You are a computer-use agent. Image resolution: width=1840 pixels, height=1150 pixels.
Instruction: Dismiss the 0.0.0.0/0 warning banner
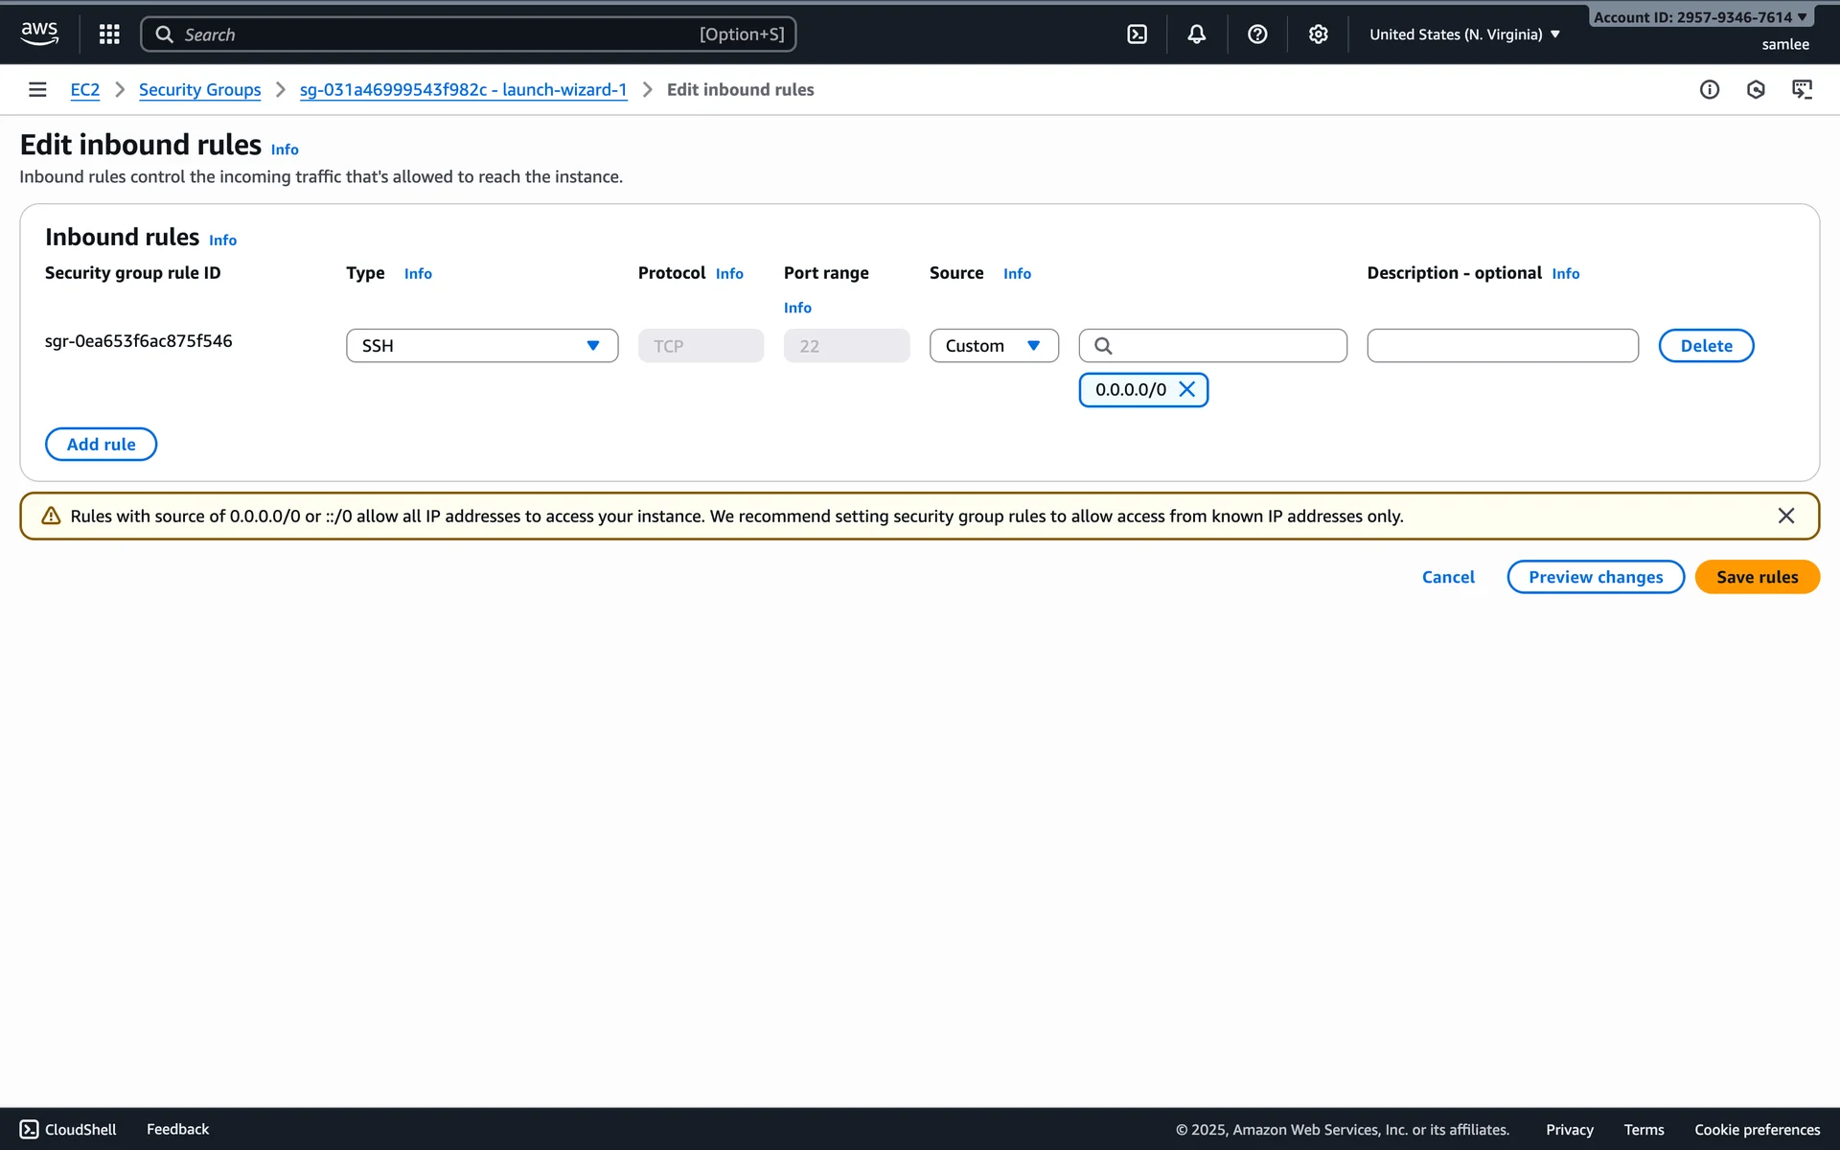click(x=1785, y=516)
